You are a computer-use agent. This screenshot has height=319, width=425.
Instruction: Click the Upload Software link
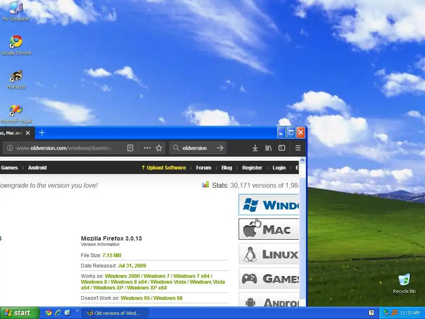click(x=164, y=168)
